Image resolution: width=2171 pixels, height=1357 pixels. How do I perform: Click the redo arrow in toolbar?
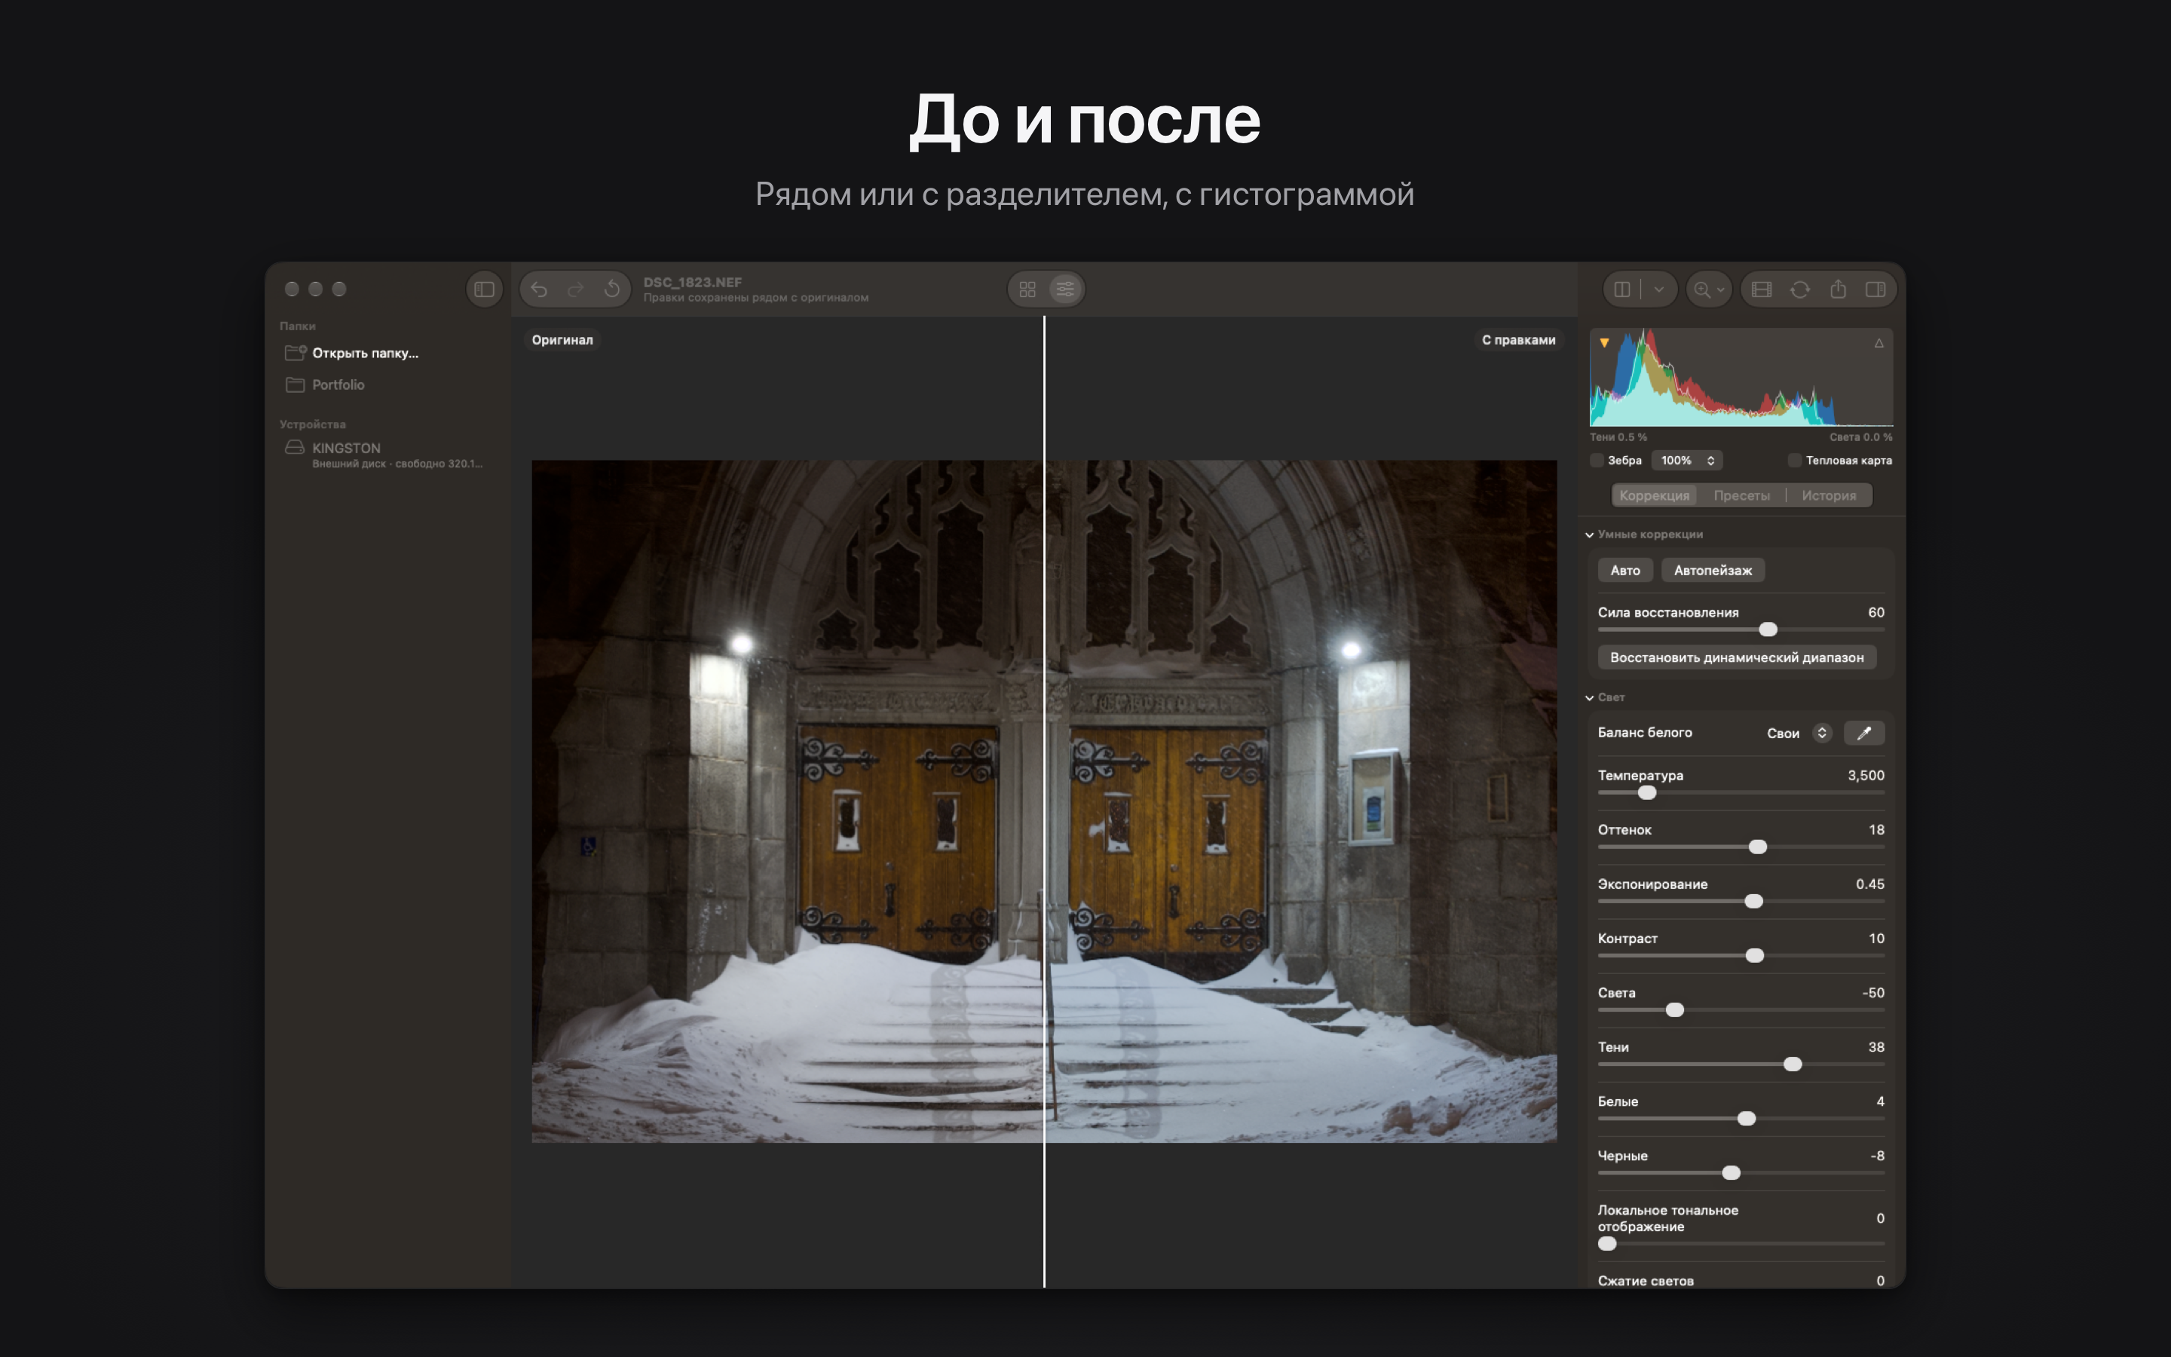(576, 289)
